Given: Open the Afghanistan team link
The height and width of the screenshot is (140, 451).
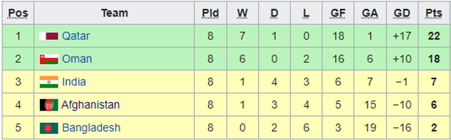Looking at the screenshot, I should click(x=91, y=105).
